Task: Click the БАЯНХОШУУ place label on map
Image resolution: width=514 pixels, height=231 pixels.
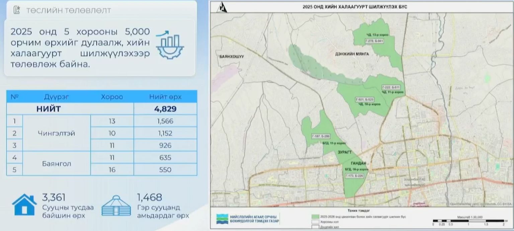Action: 232,57
